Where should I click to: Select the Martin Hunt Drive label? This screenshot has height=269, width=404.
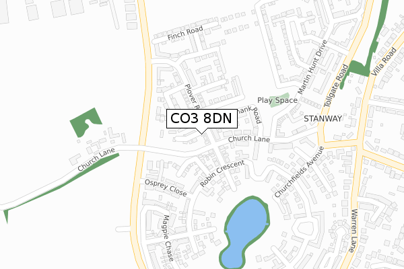click(312, 67)
